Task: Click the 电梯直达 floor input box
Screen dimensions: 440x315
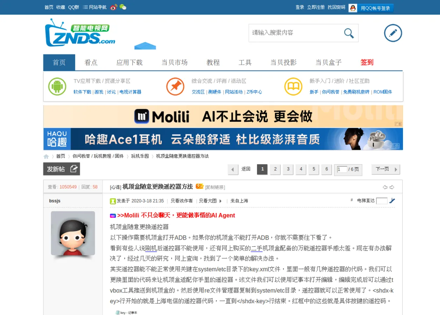Action: 382,201
